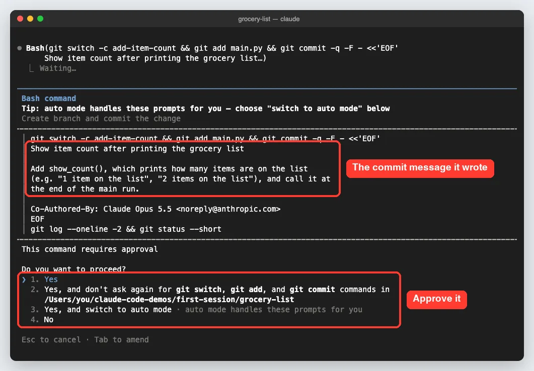This screenshot has height=371, width=534.
Task: Click "Create branch and commit the change" description
Action: pyautogui.click(x=101, y=118)
